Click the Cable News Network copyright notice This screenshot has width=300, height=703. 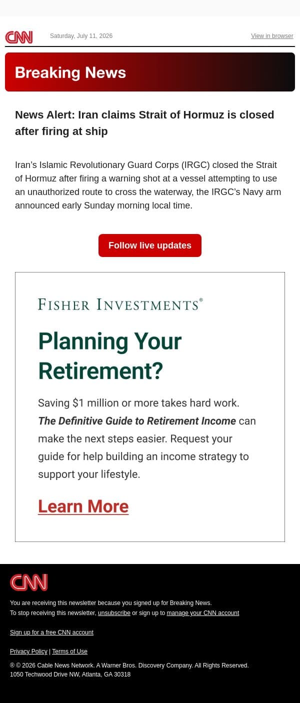[x=129, y=665]
